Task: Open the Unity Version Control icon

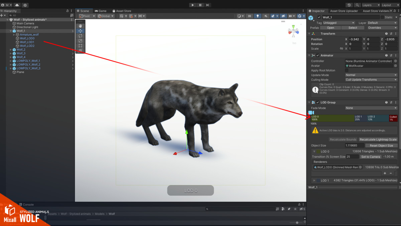Action: (x=25, y=5)
